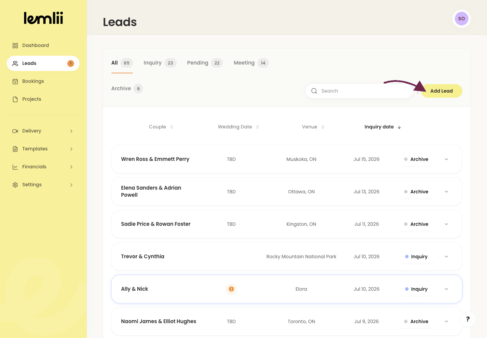This screenshot has height=338, width=487.
Task: Sort by Wedding Date column arrows
Action: tap(257, 127)
